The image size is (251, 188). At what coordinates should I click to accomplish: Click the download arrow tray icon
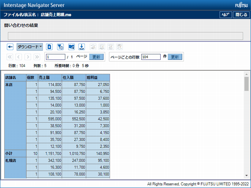click(x=82, y=47)
